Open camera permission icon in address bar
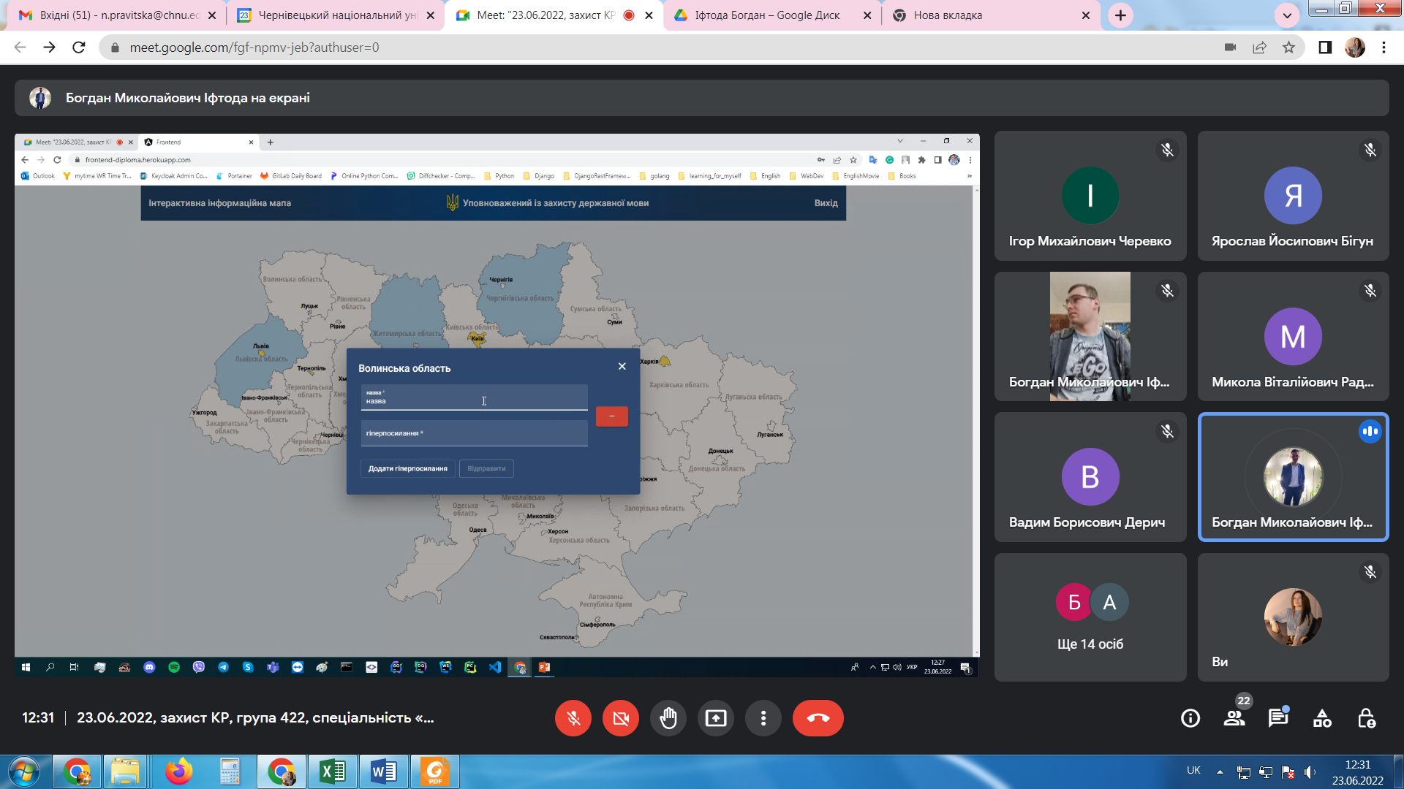1404x789 pixels. (x=1230, y=47)
